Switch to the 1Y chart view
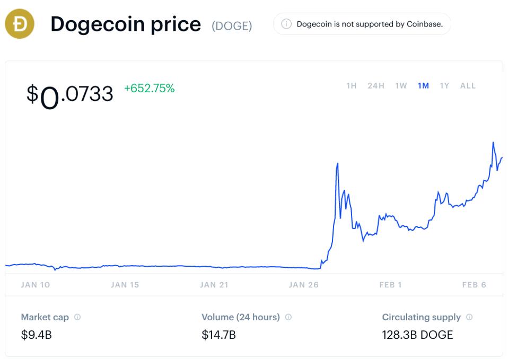Image resolution: width=508 pixels, height=359 pixels. (444, 86)
